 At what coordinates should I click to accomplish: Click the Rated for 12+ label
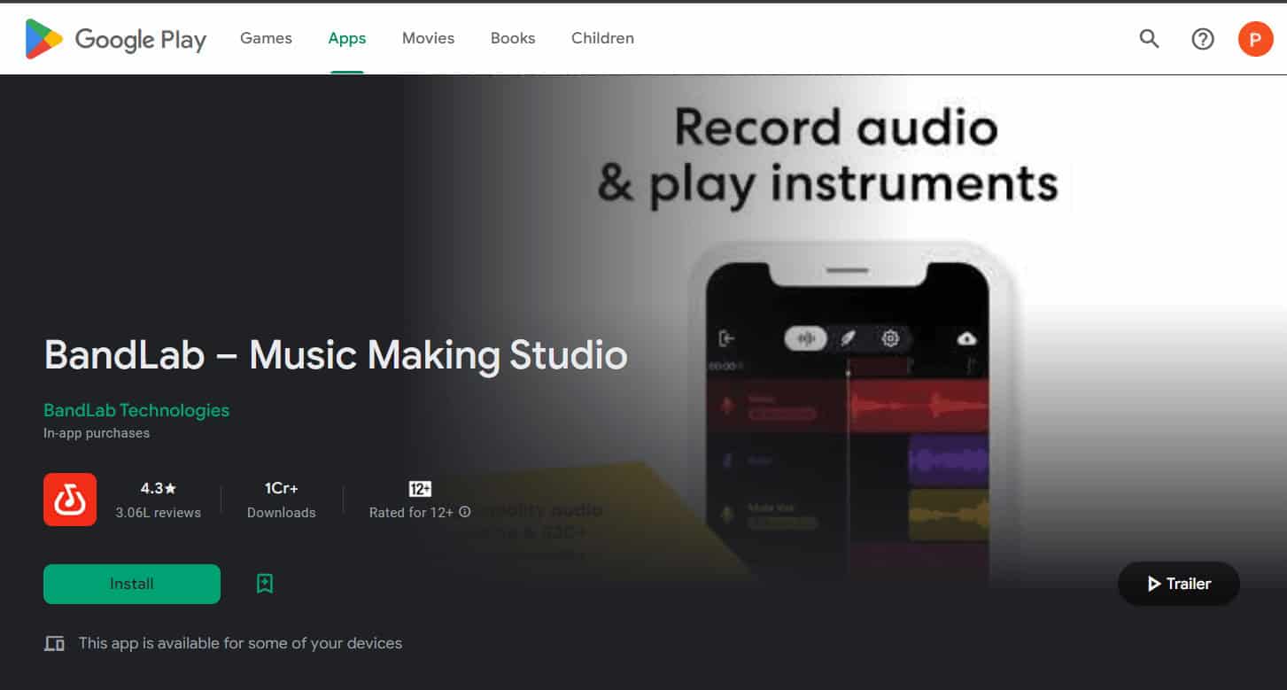click(411, 513)
